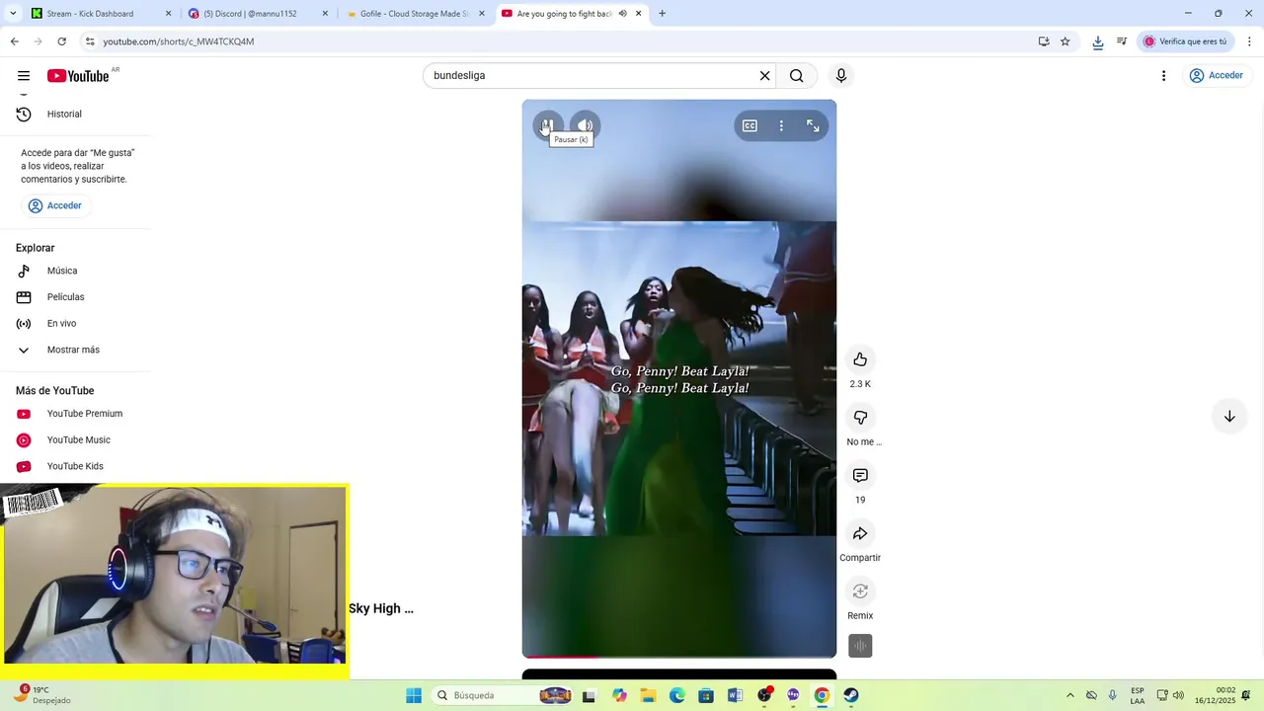Image resolution: width=1264 pixels, height=711 pixels.
Task: Click the address bar URL
Action: 179,41
